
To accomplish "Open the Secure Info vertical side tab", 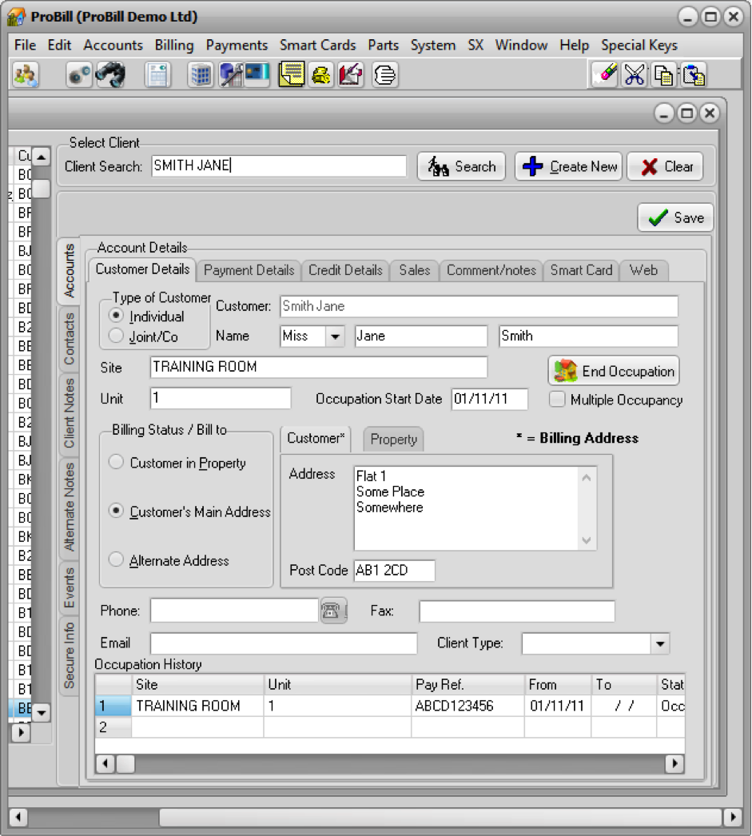I will 69,655.
